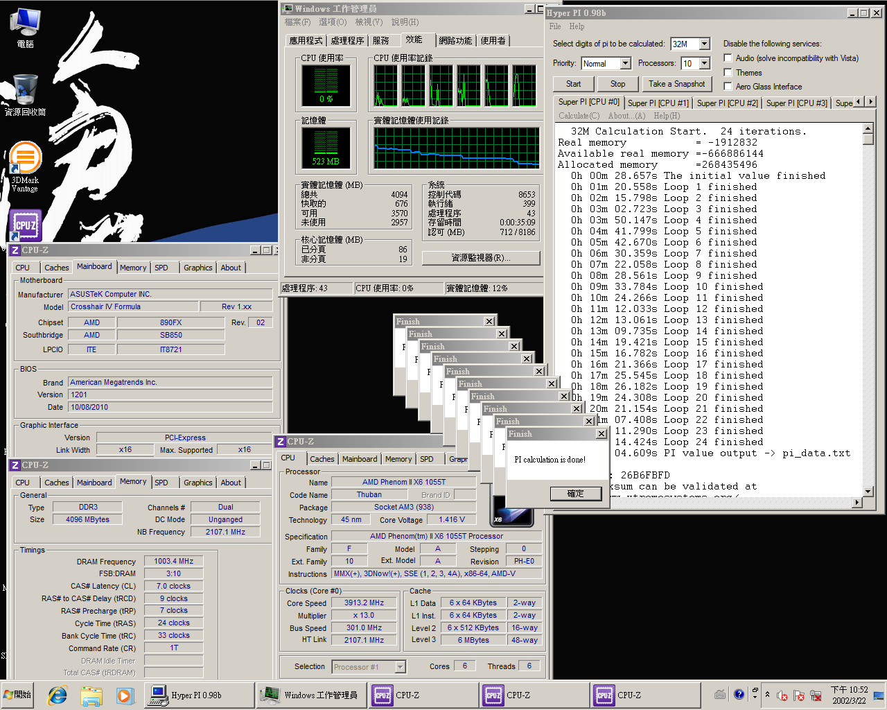Screen dimensions: 887x710
Task: Open the Processor #1 selection dropdown
Action: [400, 667]
